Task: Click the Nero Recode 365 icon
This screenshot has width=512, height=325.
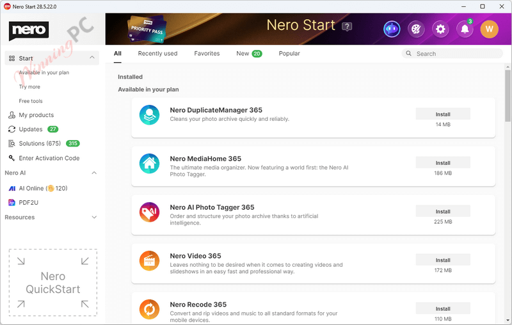Action: (x=149, y=310)
